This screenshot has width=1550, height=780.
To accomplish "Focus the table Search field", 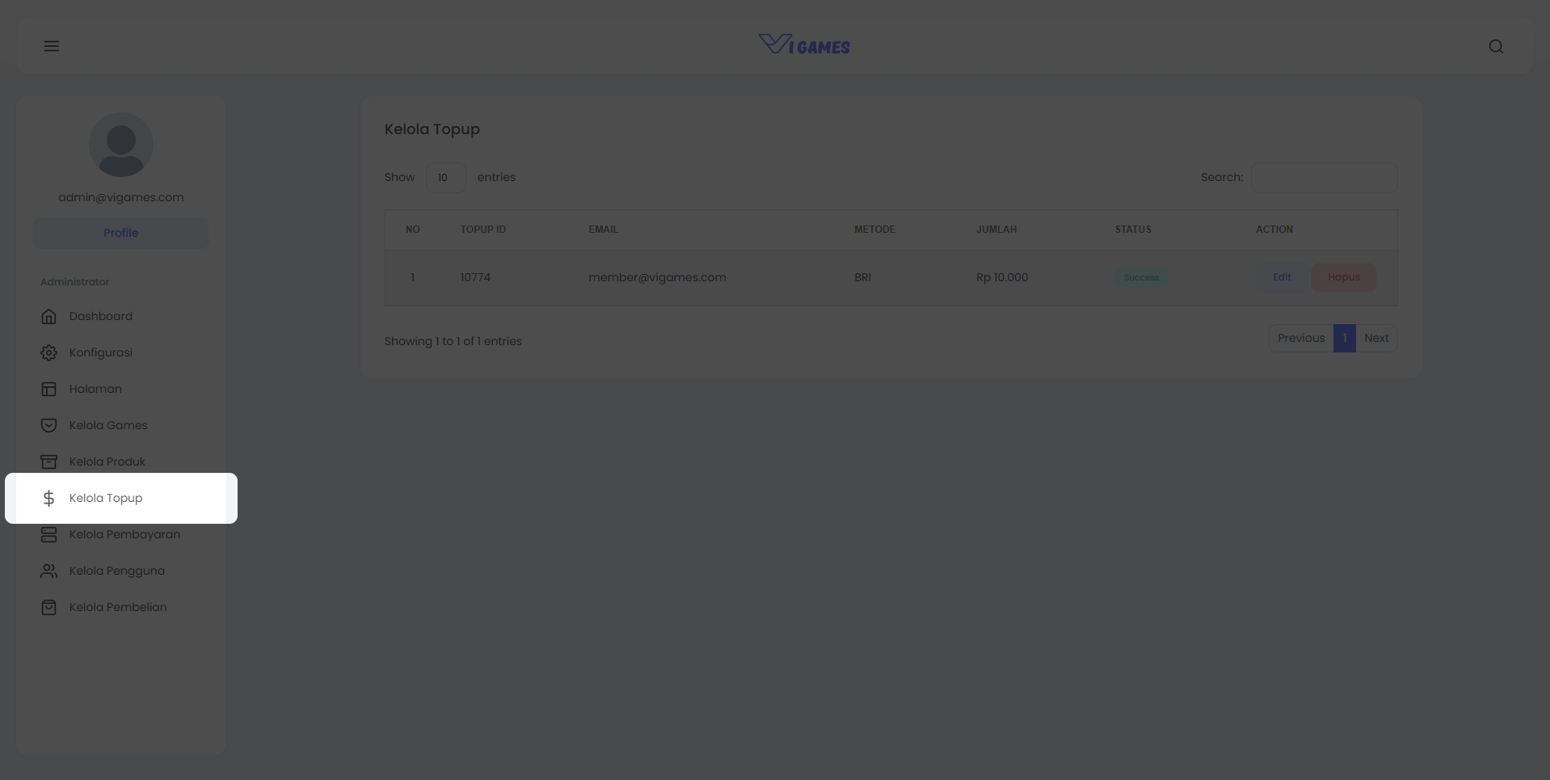I will point(1324,178).
